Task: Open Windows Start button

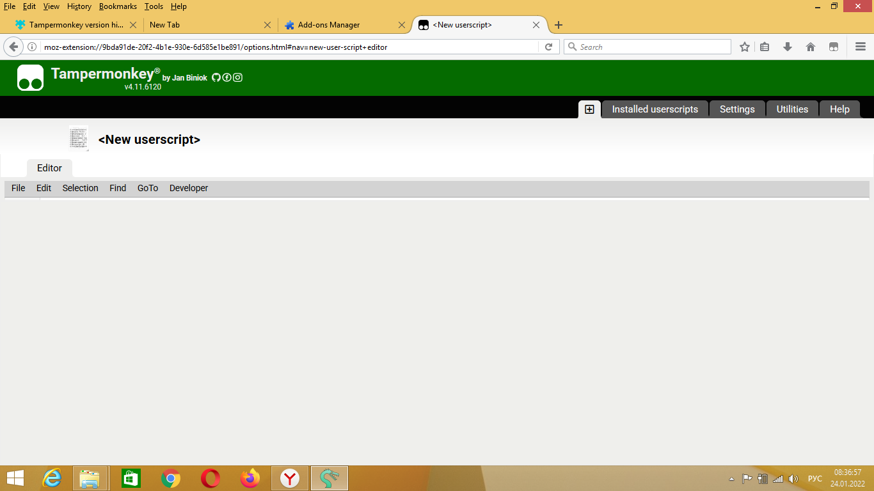Action: [15, 478]
